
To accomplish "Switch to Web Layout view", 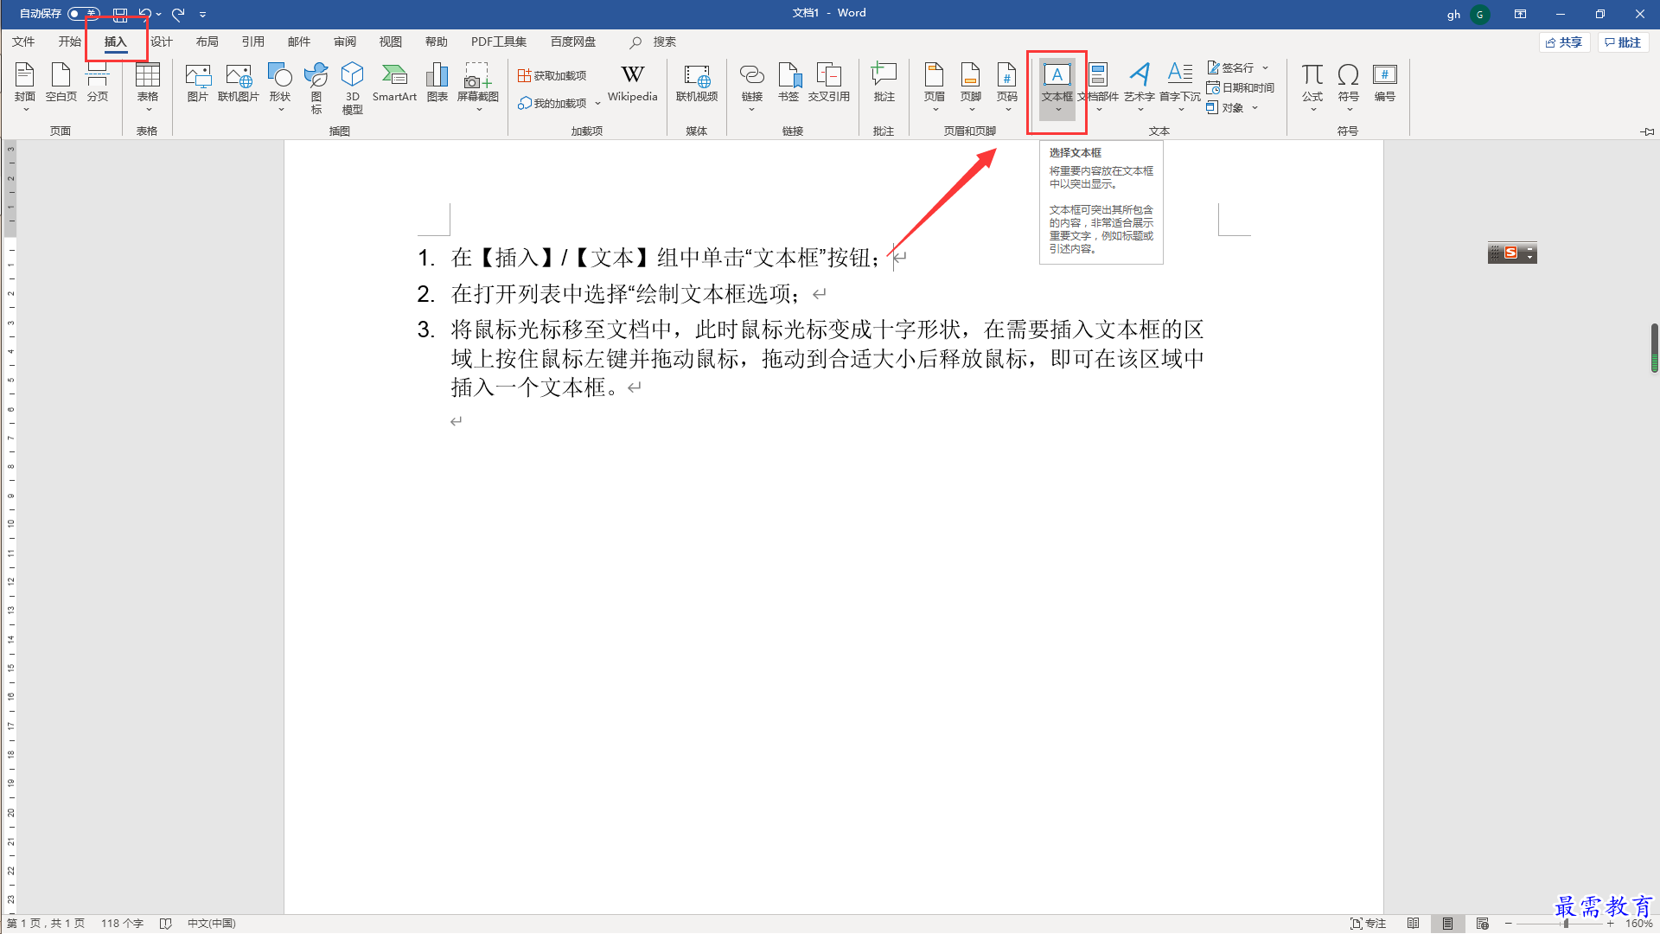I will tap(1483, 924).
